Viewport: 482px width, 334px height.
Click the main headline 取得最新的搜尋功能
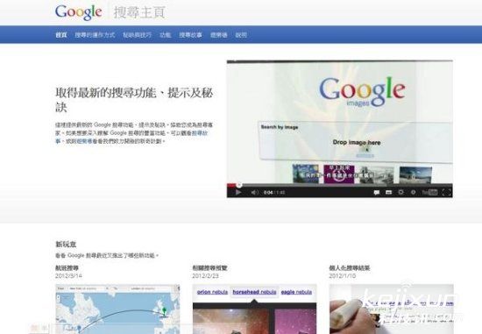click(x=134, y=100)
